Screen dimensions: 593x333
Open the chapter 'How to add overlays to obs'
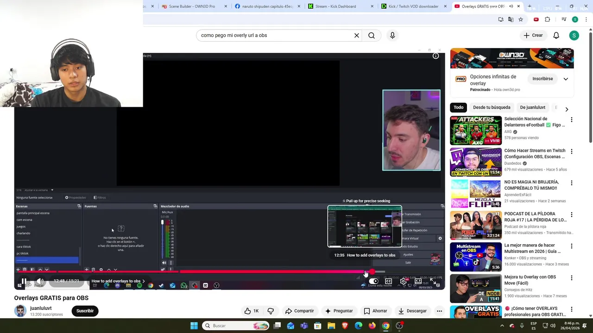click(118, 281)
